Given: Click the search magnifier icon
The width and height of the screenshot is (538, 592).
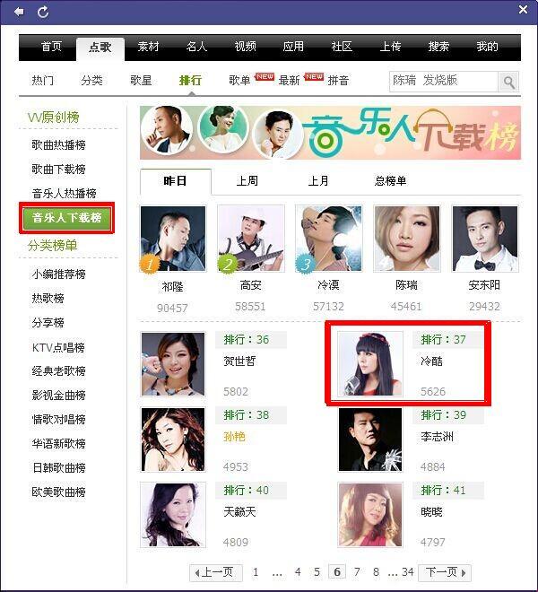Looking at the screenshot, I should [x=508, y=82].
